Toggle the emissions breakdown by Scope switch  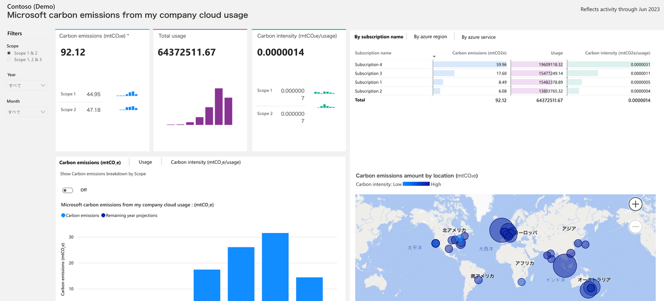[68, 190]
